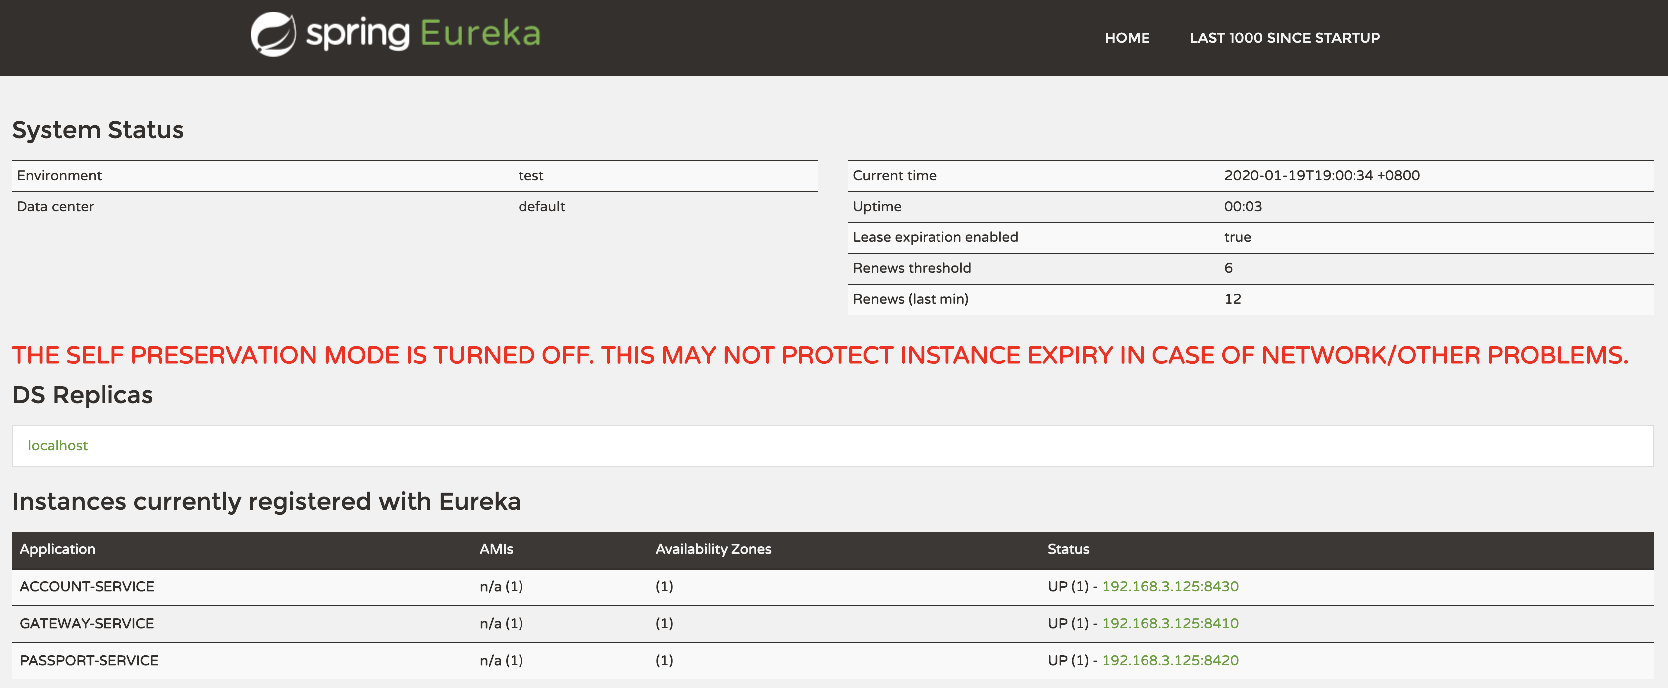The height and width of the screenshot is (688, 1668).
Task: Click the Spring leaf logo icon
Action: pos(273,34)
